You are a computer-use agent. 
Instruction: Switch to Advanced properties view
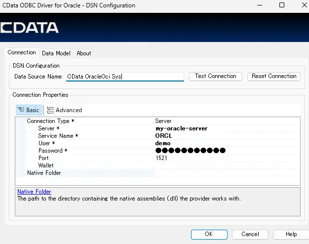[x=64, y=110]
